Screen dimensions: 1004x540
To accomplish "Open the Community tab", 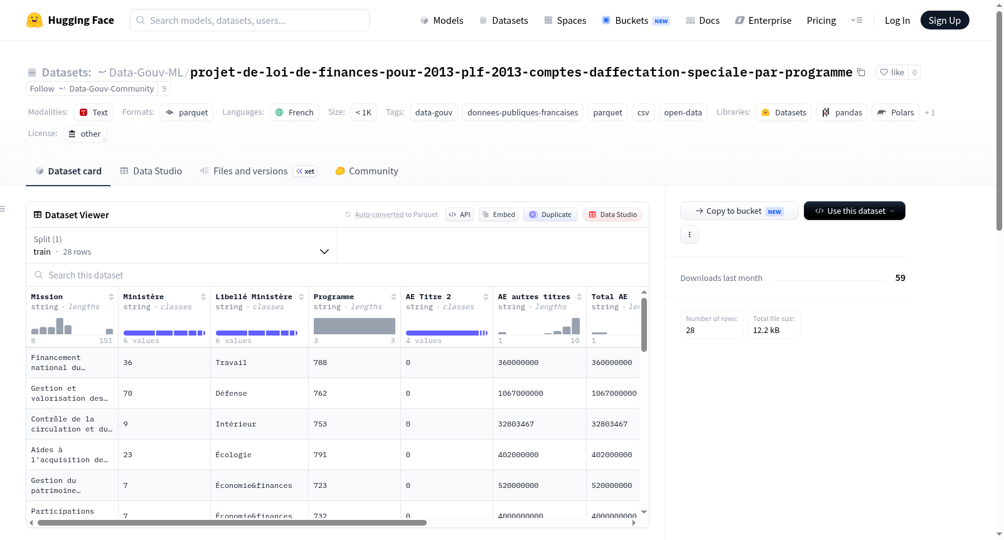I will tap(366, 171).
